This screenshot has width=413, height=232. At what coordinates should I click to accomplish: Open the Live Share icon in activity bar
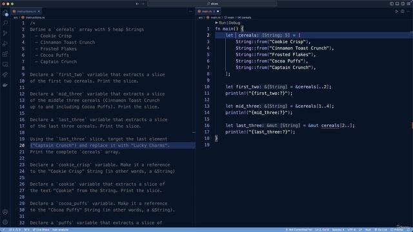pos(5,75)
